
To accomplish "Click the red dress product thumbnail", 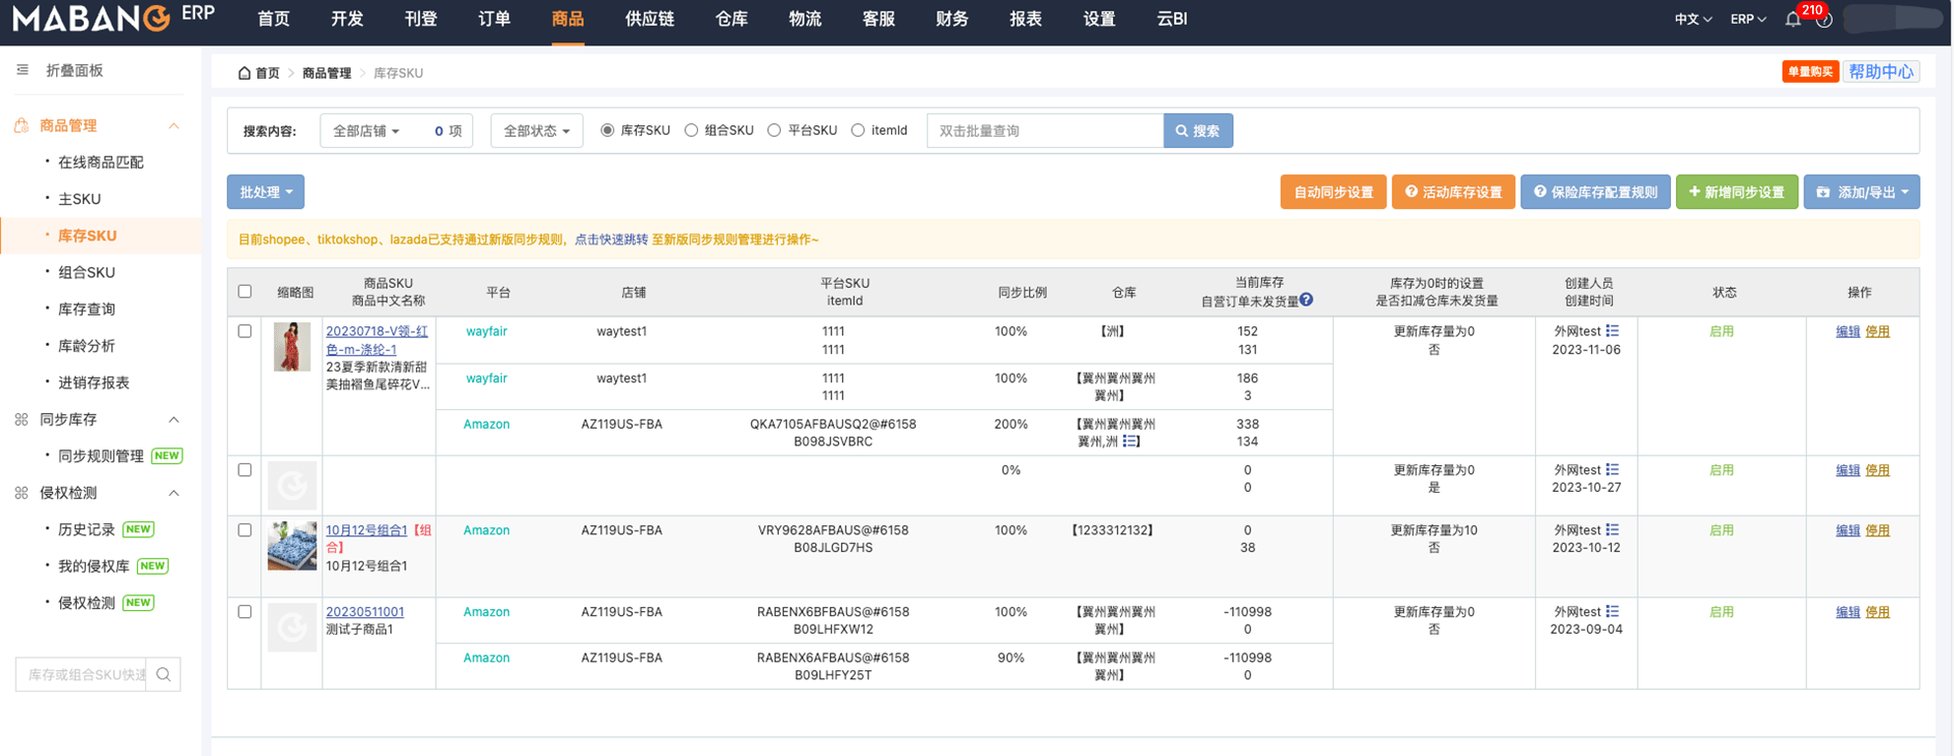I will click(292, 347).
